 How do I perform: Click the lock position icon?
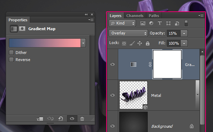[140, 43]
